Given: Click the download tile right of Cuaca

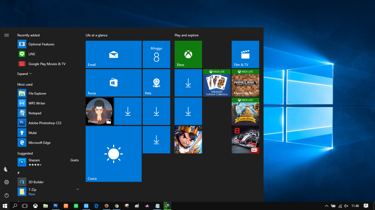Looking at the screenshot, I should coord(156,140).
